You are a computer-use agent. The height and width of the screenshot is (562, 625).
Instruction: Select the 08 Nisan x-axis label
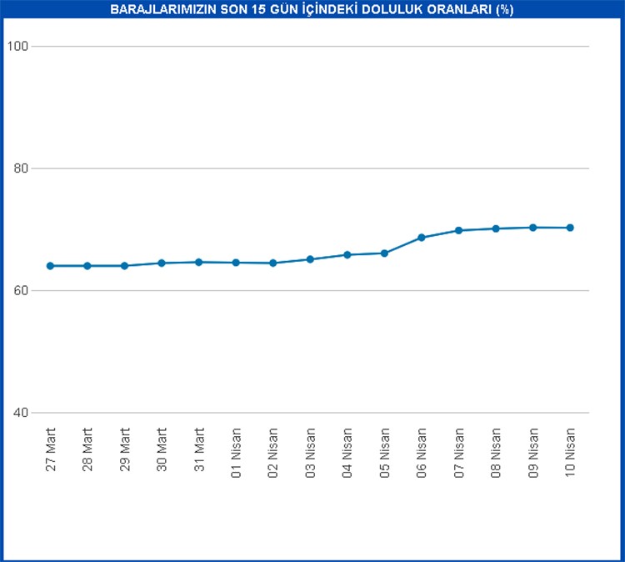[x=496, y=452]
